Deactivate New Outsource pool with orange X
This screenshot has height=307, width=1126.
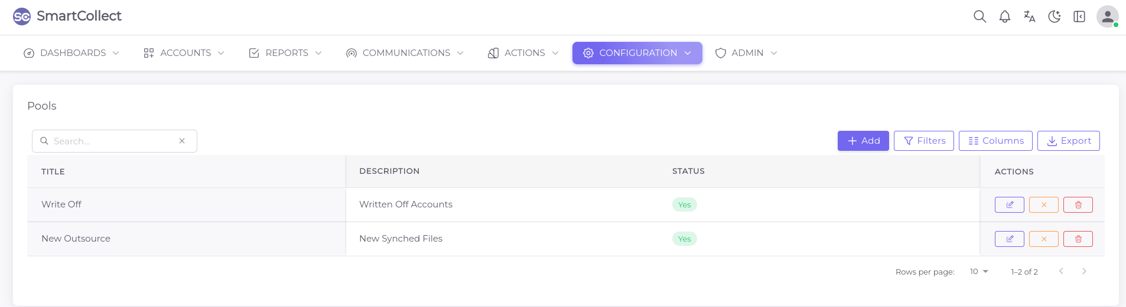(1043, 239)
